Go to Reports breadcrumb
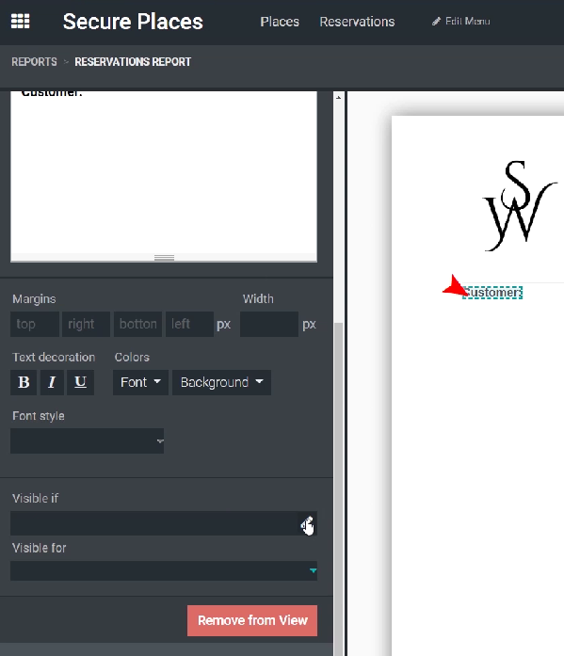564x656 pixels. 34,62
